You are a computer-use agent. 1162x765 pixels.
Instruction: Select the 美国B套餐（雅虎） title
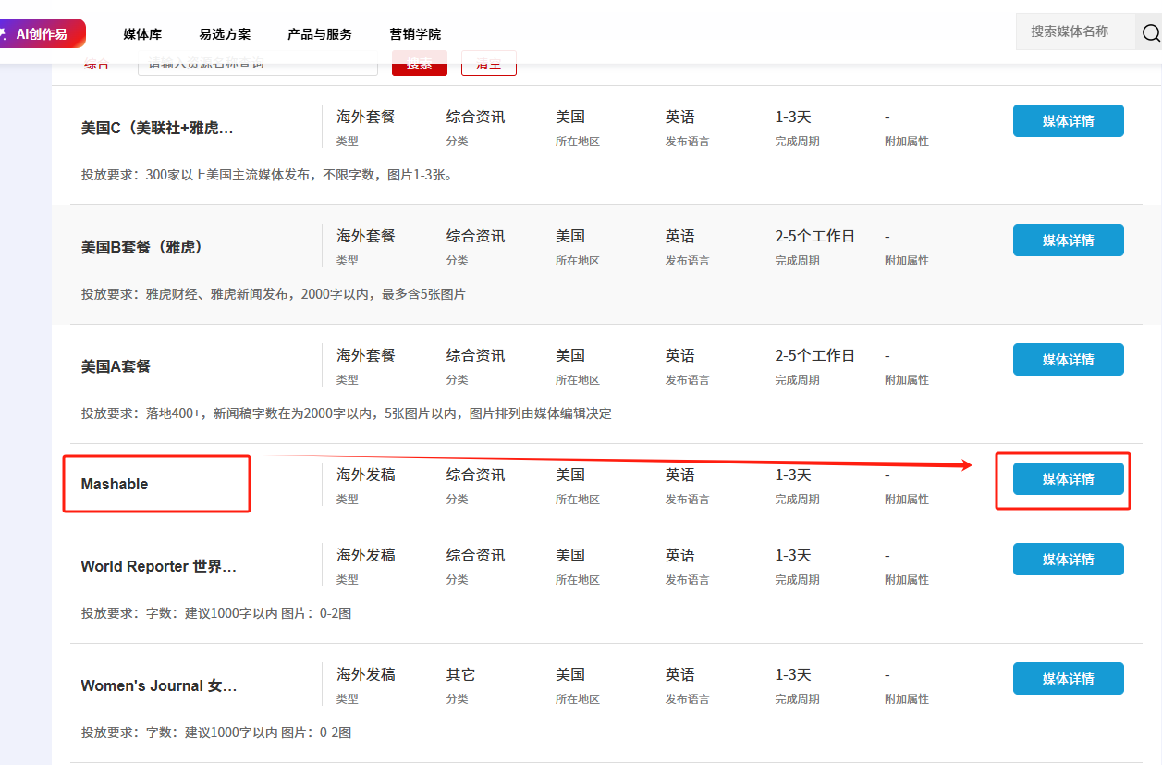(141, 247)
